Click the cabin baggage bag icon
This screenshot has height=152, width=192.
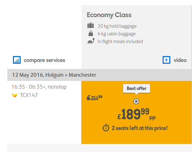[91, 33]
